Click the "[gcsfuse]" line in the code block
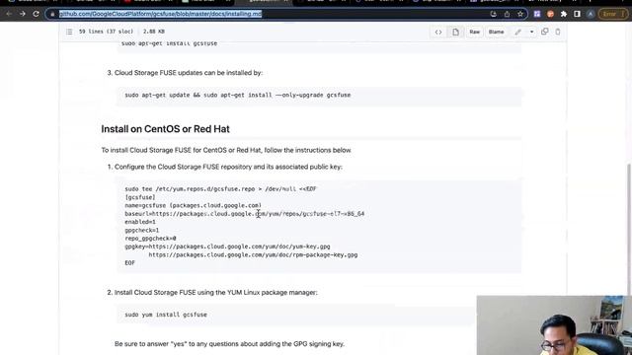The height and width of the screenshot is (355, 632). [x=140, y=197]
